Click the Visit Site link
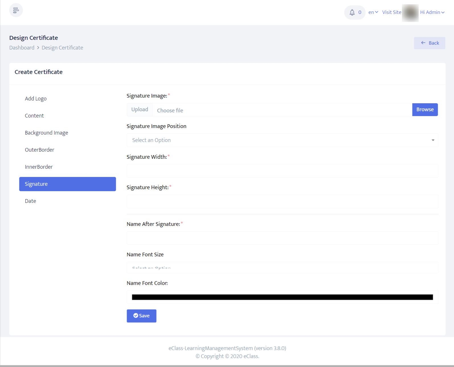Screen dimensions: 454x367 (x=391, y=12)
